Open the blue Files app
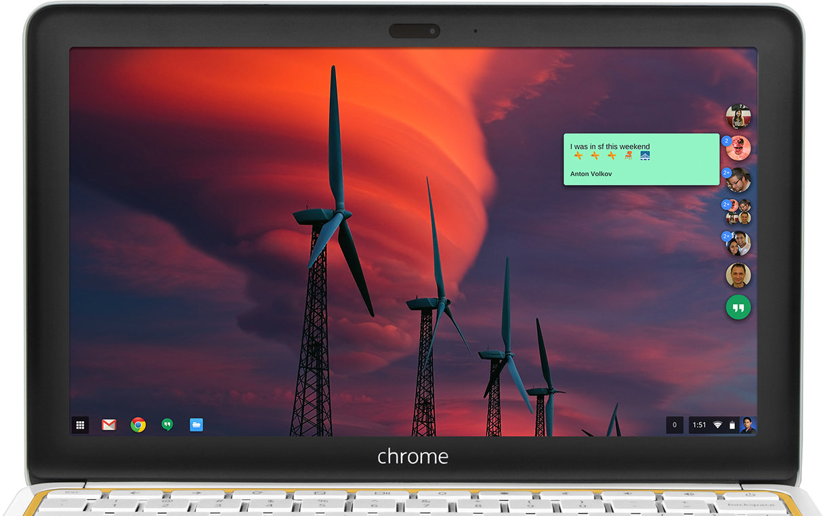Screen dimensions: 825x516 (196, 425)
